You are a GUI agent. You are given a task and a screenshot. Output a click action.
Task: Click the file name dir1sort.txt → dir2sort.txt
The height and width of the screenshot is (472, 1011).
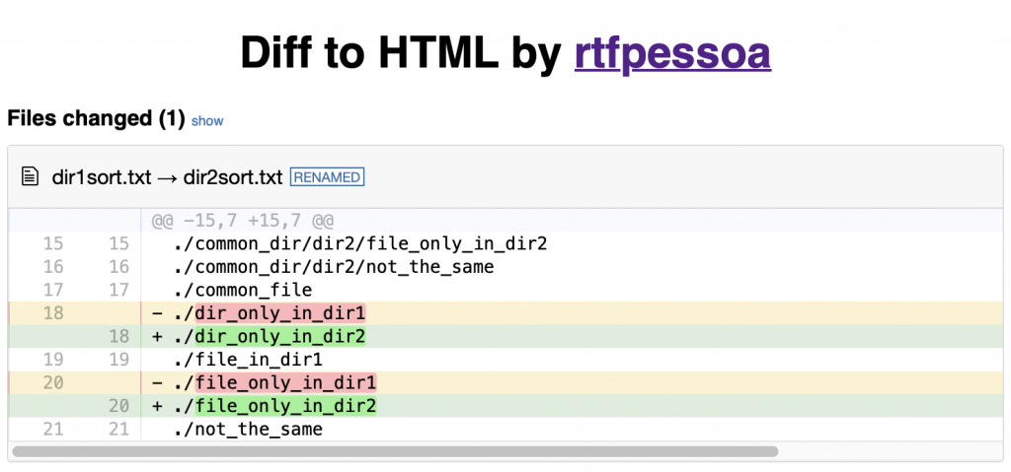click(x=168, y=177)
